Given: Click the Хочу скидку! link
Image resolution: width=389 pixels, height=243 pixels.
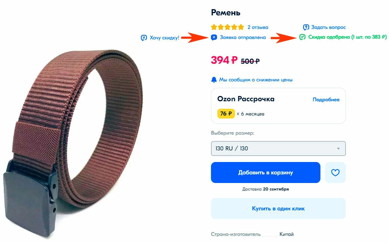Looking at the screenshot, I should (x=165, y=38).
